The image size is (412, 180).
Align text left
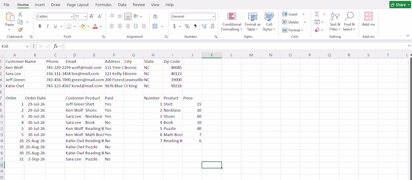click(112, 26)
